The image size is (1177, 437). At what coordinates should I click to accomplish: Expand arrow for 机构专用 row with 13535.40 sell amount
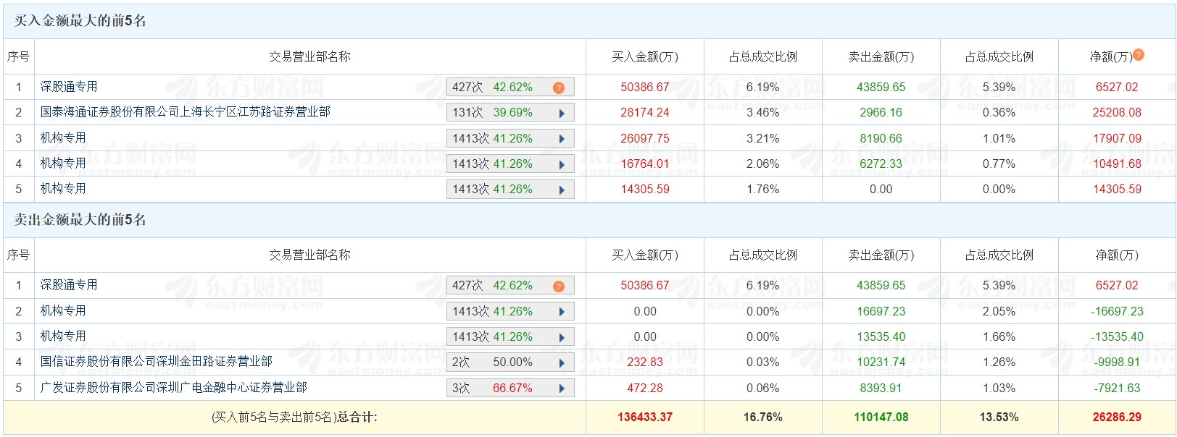tap(562, 337)
